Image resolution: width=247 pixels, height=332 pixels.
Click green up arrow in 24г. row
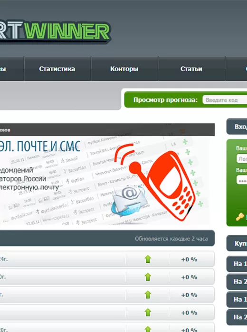[x=148, y=259]
